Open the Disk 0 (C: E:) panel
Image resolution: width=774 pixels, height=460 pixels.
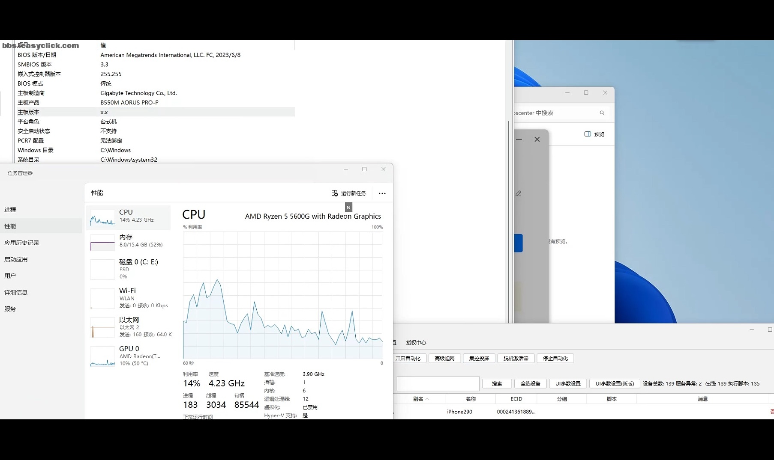click(129, 269)
